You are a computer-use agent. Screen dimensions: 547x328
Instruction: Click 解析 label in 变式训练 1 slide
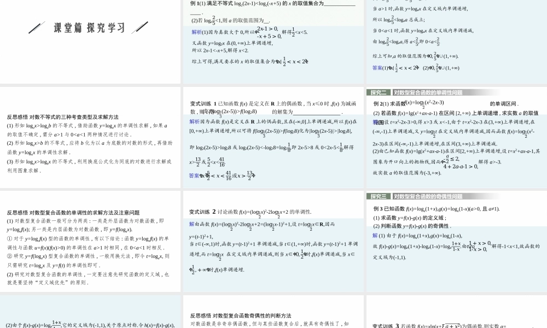click(195, 121)
